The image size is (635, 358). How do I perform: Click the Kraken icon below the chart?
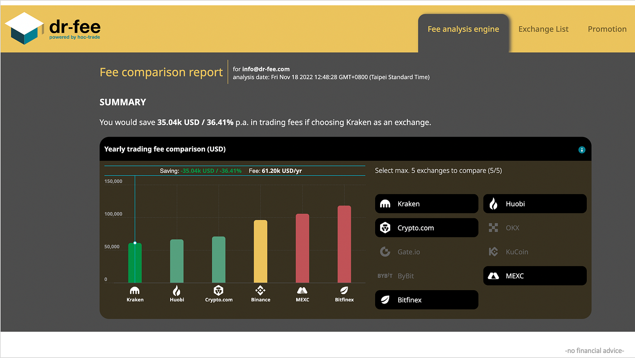click(x=135, y=290)
